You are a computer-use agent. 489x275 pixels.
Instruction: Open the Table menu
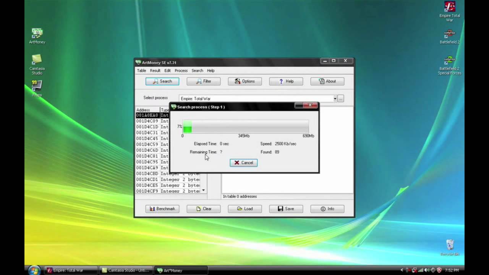[x=141, y=70]
